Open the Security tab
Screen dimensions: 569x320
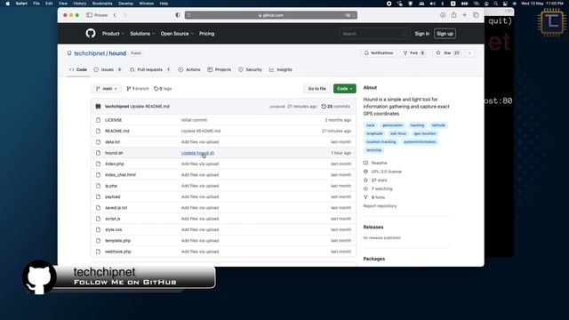[250, 69]
